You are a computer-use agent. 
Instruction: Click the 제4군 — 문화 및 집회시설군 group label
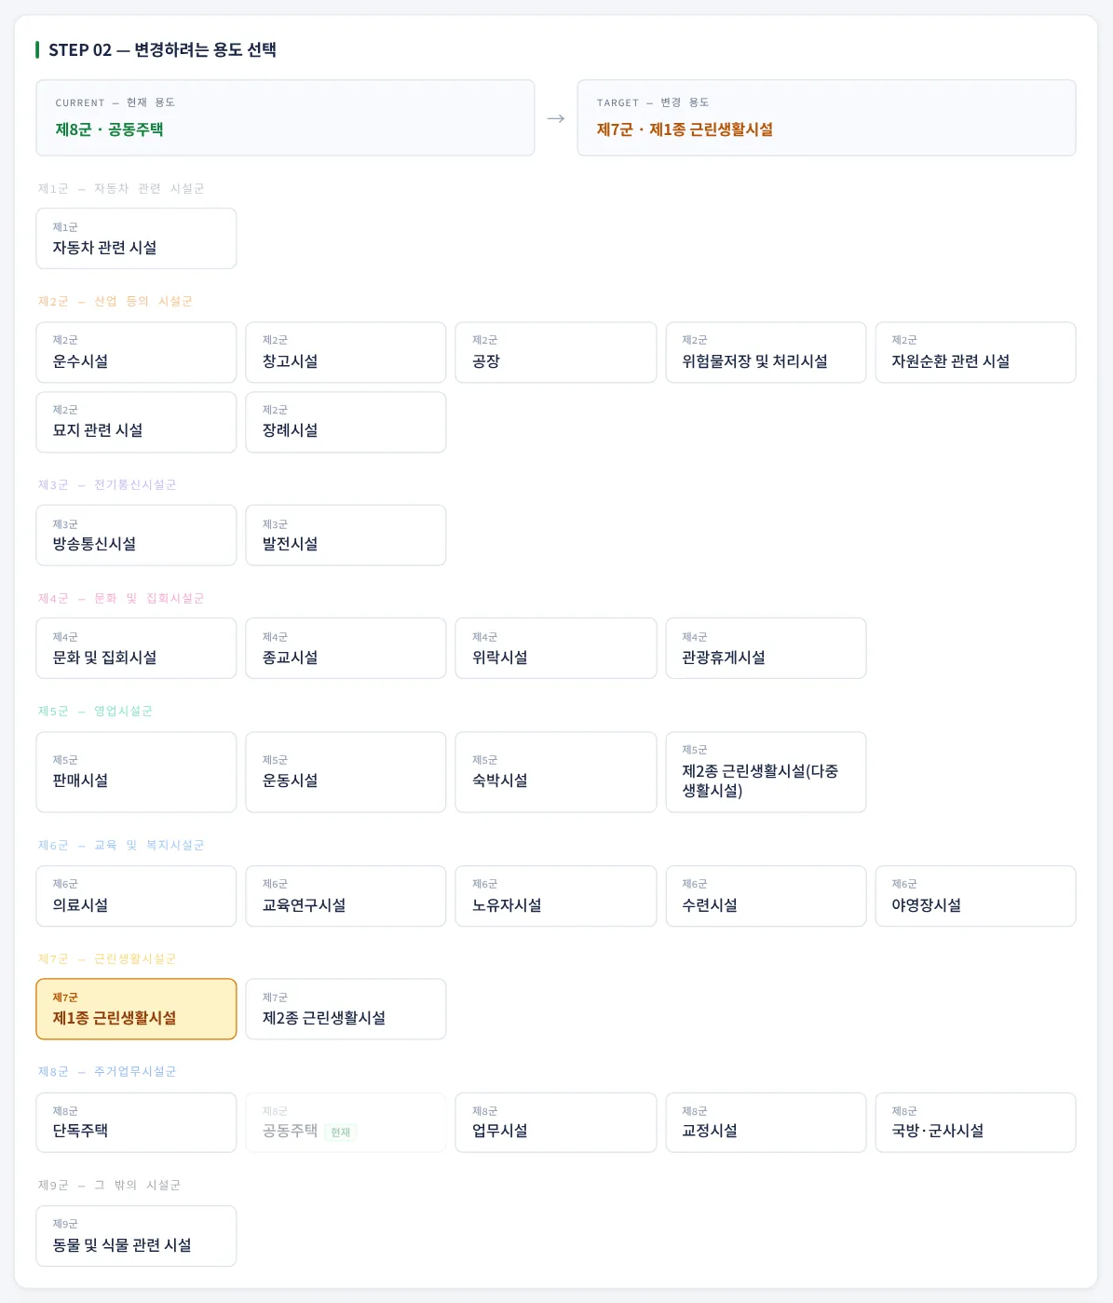click(x=121, y=598)
